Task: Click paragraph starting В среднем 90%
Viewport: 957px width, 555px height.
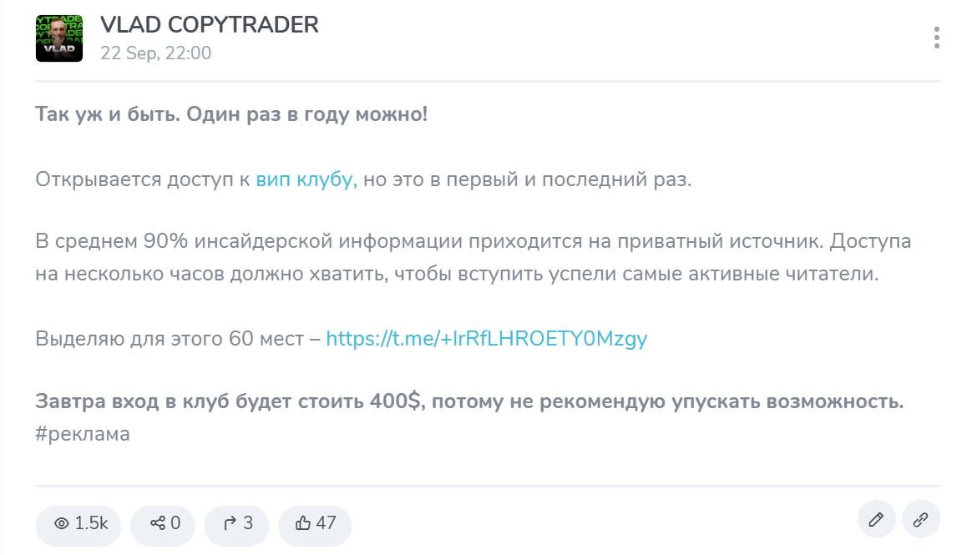Action: coord(473,257)
